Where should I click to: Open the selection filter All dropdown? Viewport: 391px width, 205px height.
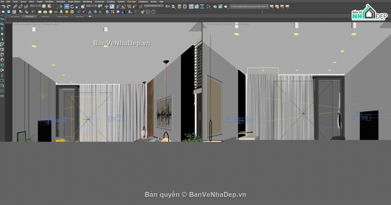tap(35, 6)
